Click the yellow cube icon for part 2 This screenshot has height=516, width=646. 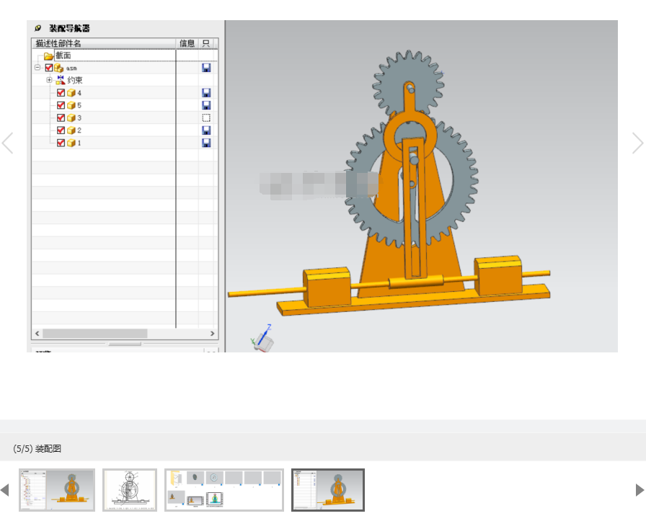pyautogui.click(x=71, y=130)
